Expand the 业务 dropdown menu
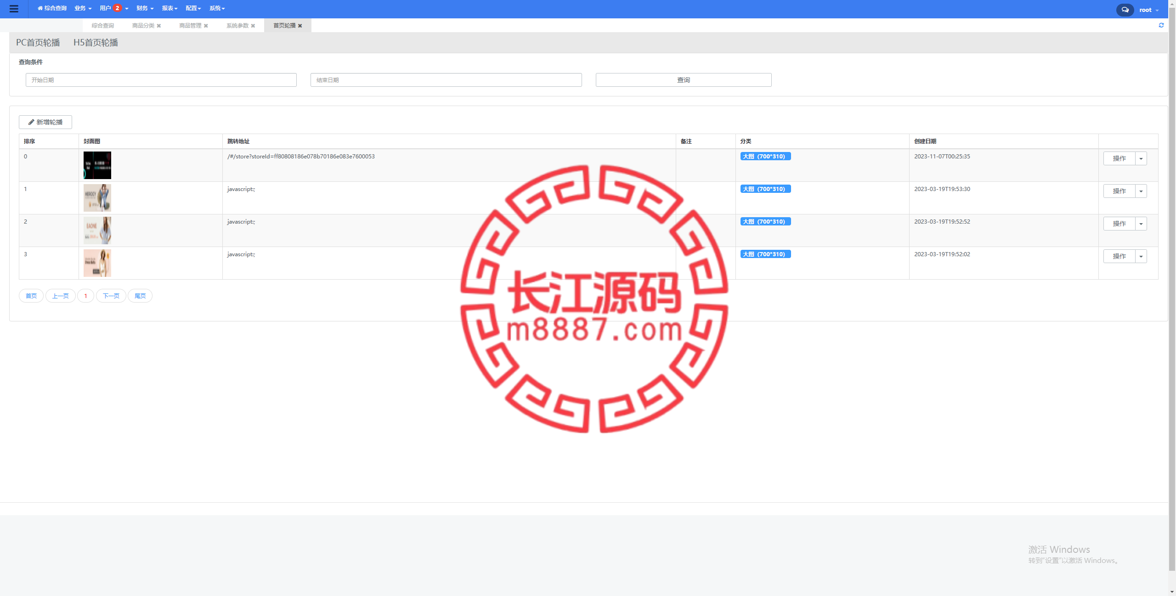This screenshot has height=596, width=1176. click(83, 8)
